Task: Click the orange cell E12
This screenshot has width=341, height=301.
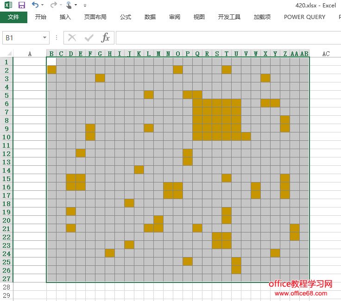Action: (x=81, y=153)
